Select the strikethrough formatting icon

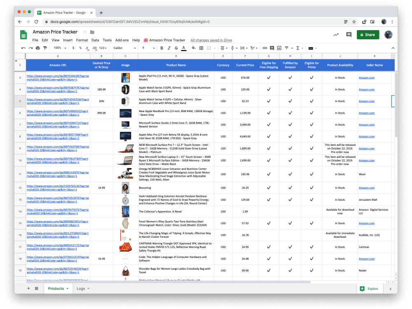176,48
